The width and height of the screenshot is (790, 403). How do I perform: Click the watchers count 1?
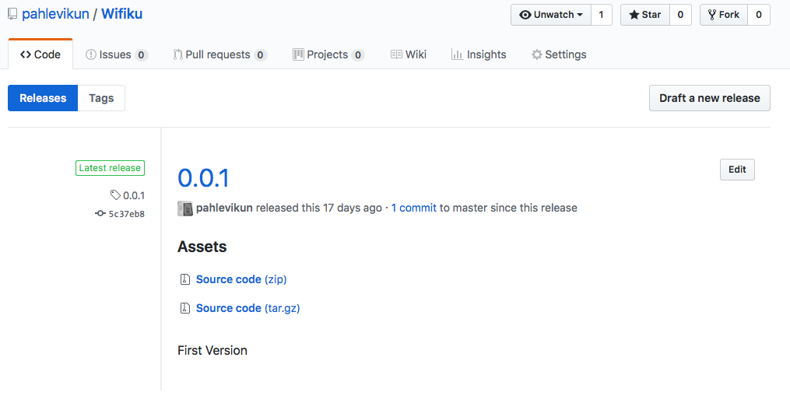(601, 15)
